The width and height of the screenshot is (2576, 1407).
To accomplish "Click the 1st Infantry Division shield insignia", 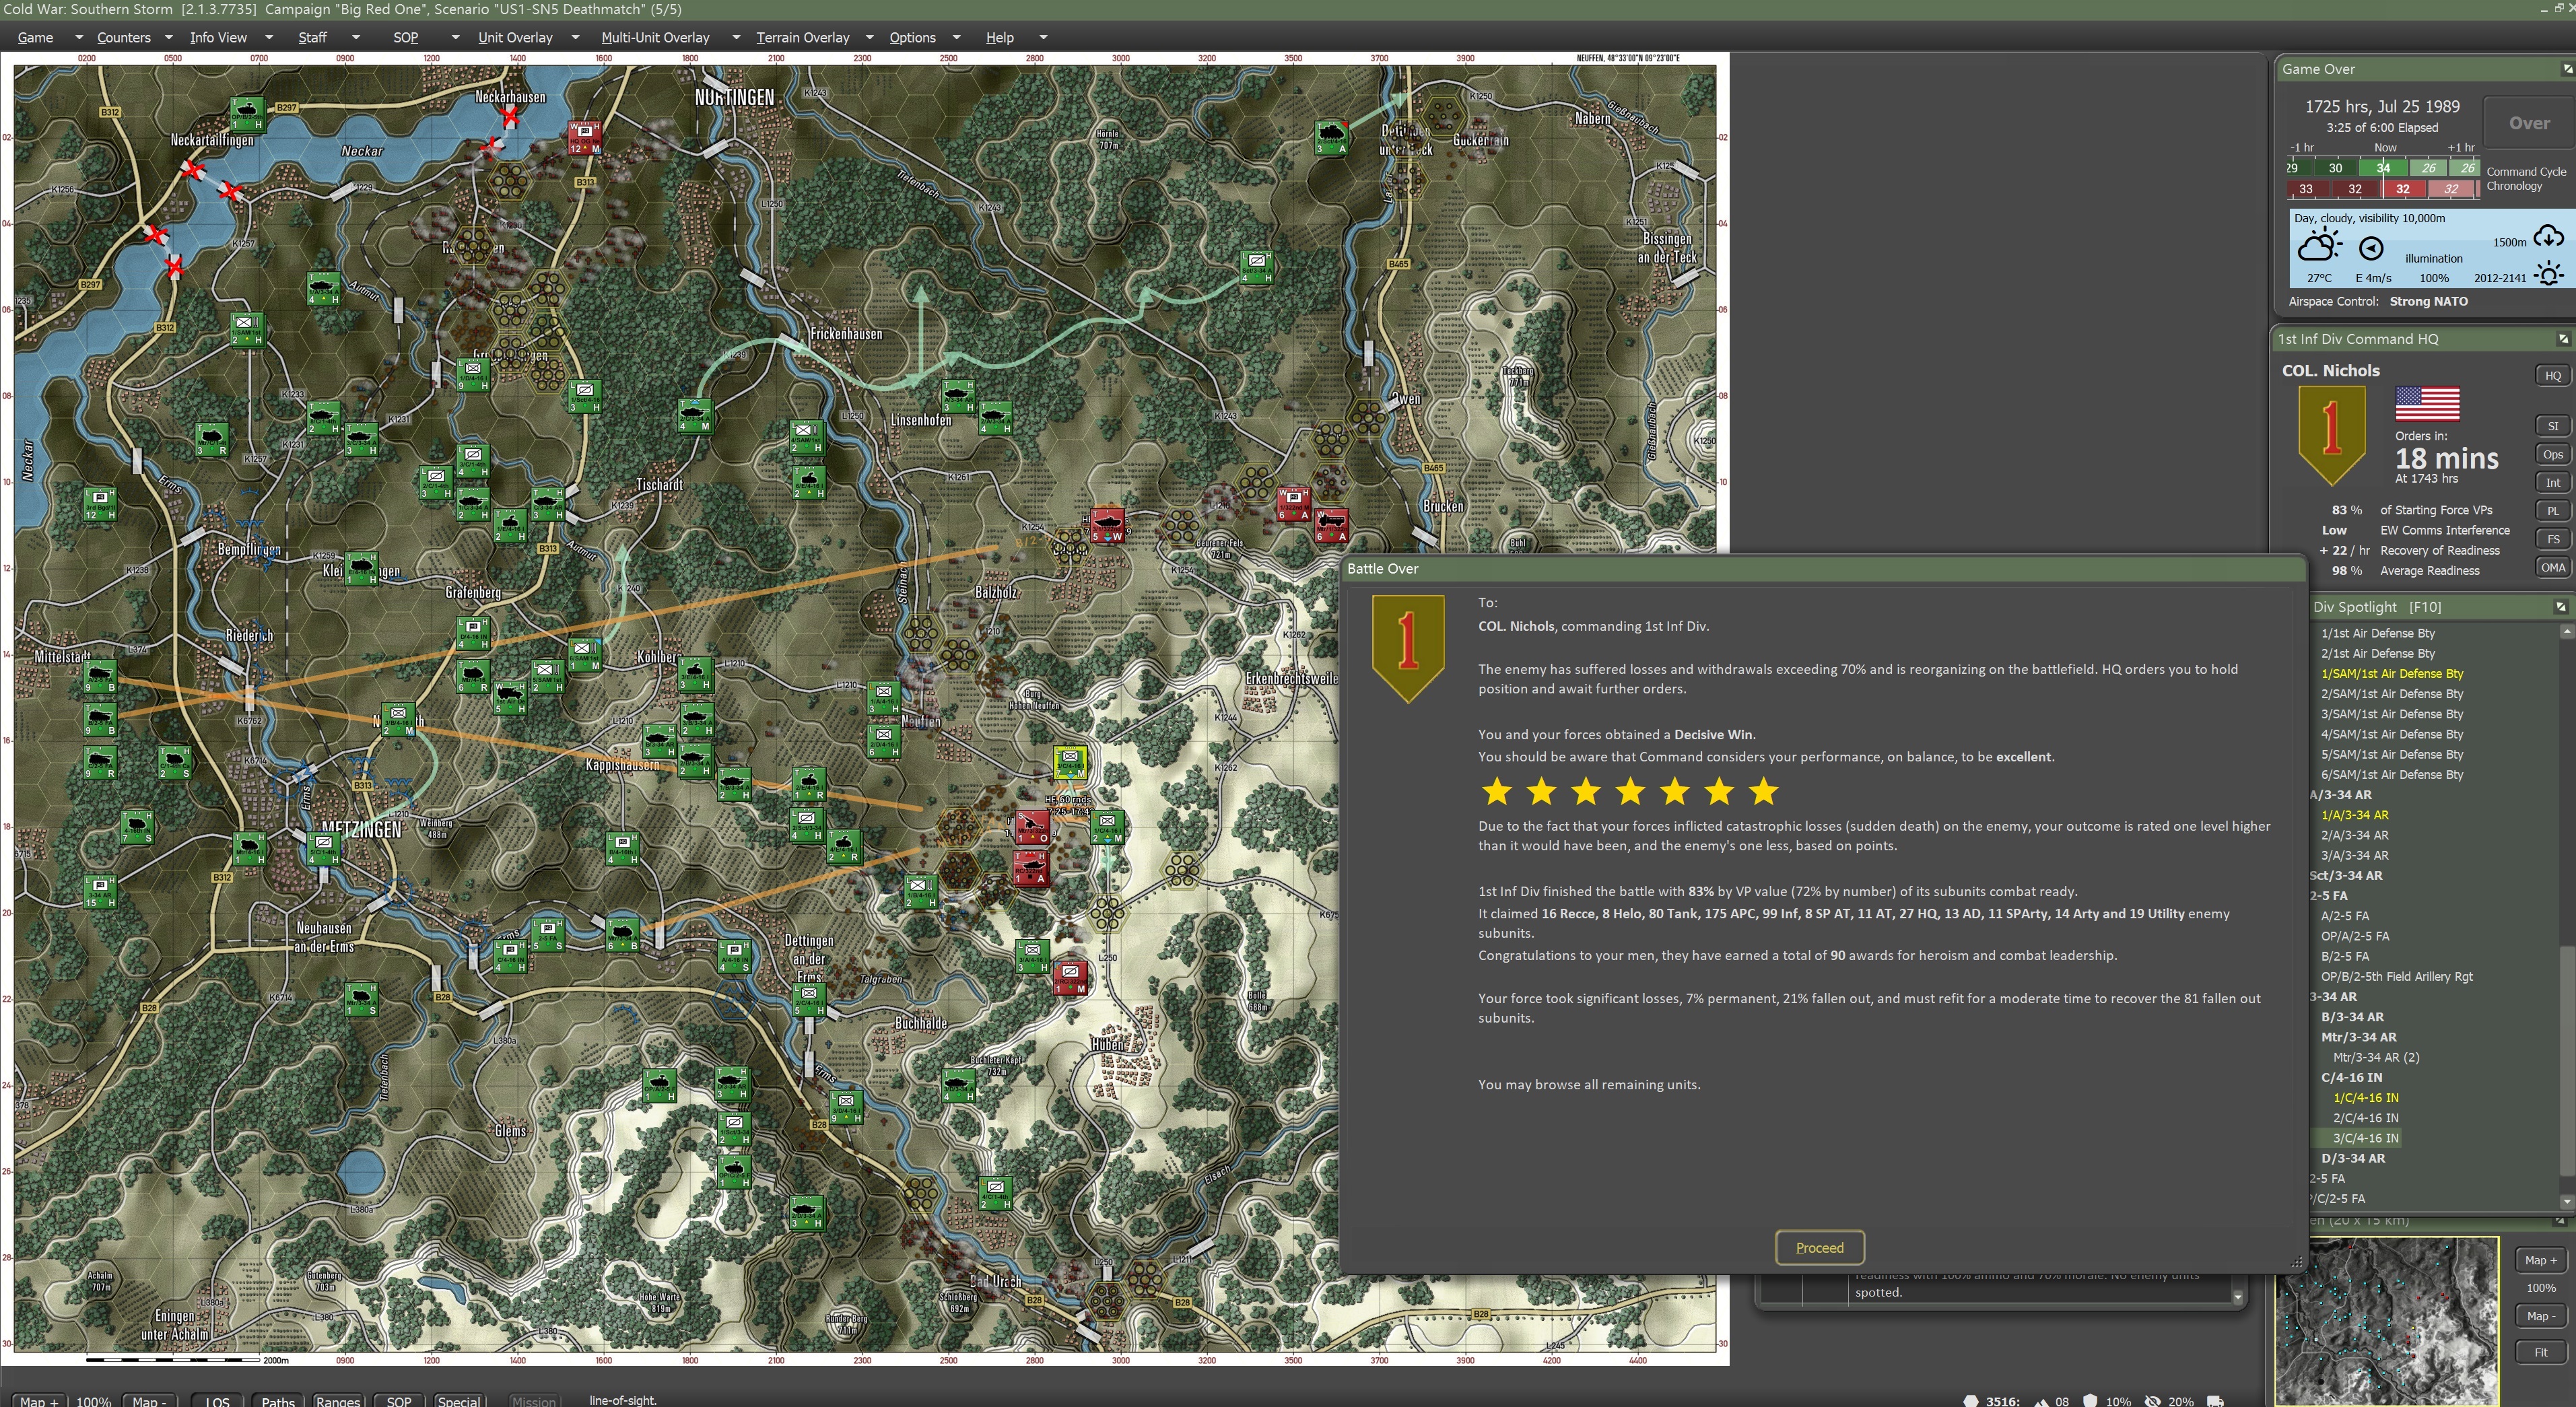I will pyautogui.click(x=2331, y=433).
